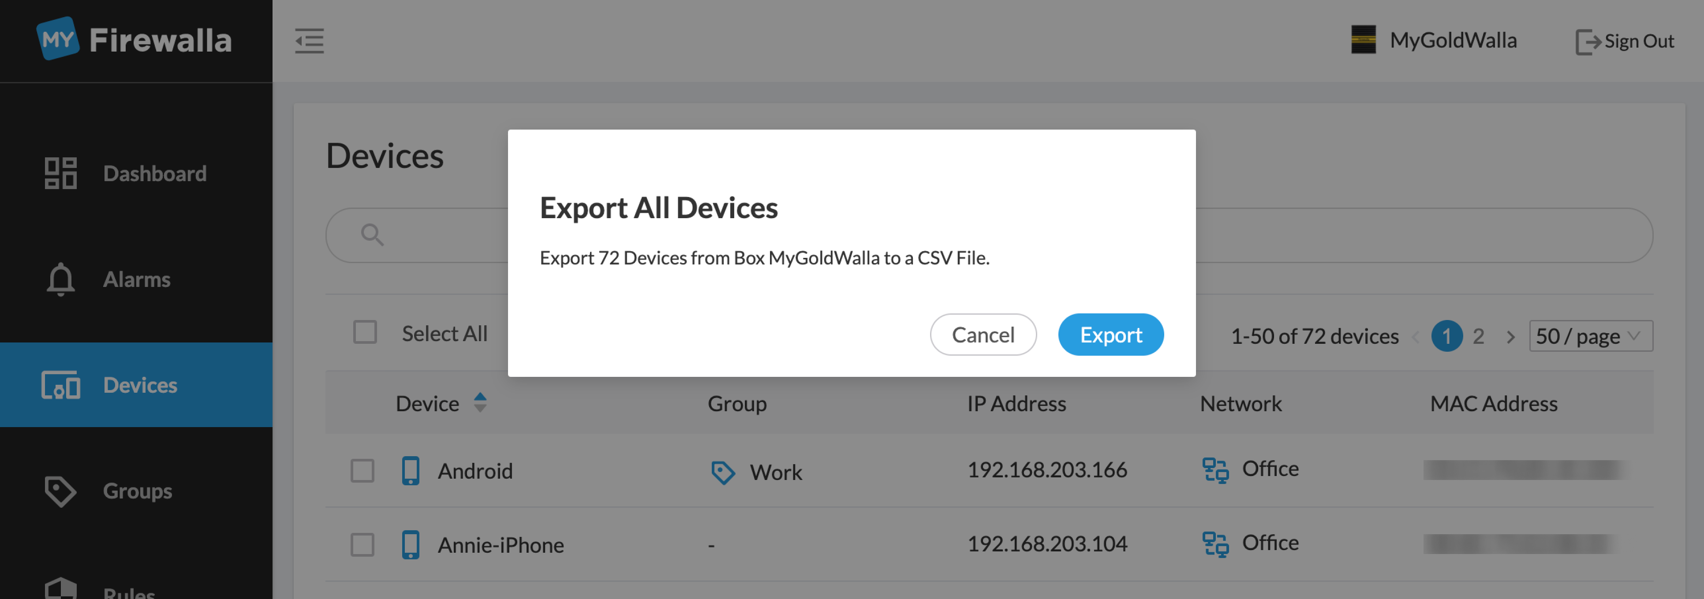Click the Group column header
Image resolution: width=1704 pixels, height=599 pixels.
[737, 403]
